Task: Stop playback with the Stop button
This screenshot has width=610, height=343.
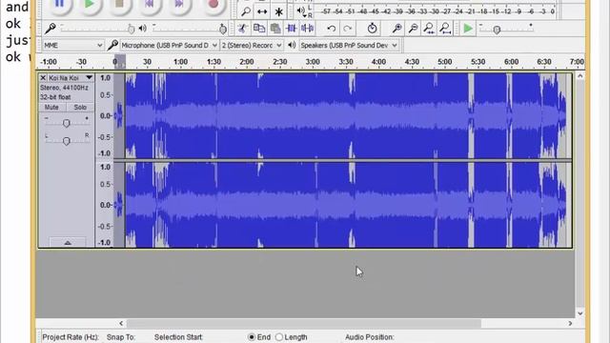Action: pos(119,4)
